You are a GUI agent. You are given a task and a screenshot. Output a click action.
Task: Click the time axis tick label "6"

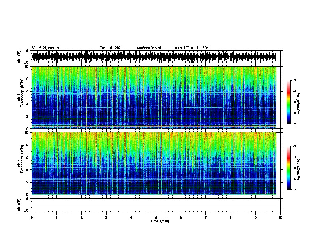181,218
